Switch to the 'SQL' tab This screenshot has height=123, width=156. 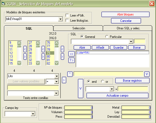(29, 29)
